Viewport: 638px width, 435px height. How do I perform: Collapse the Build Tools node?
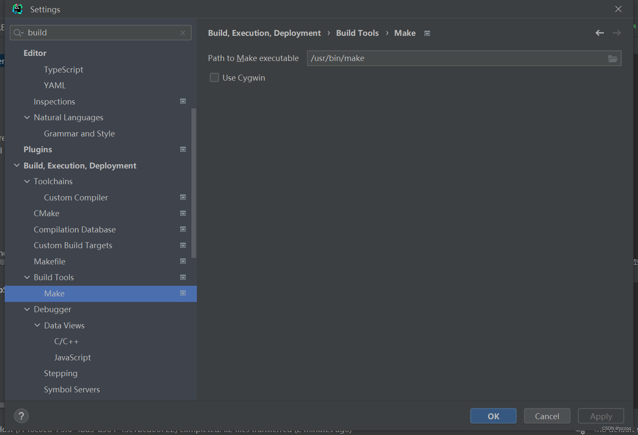[27, 277]
